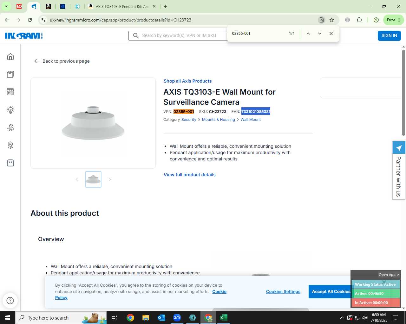Open the Wall Mount breadcrumb
406x324 pixels.
pos(251,120)
